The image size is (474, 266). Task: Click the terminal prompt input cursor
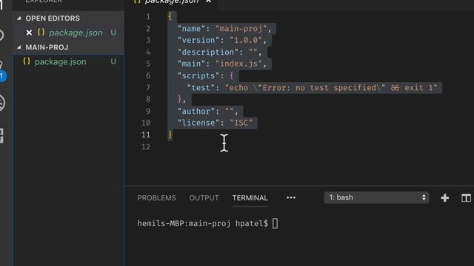coord(275,223)
